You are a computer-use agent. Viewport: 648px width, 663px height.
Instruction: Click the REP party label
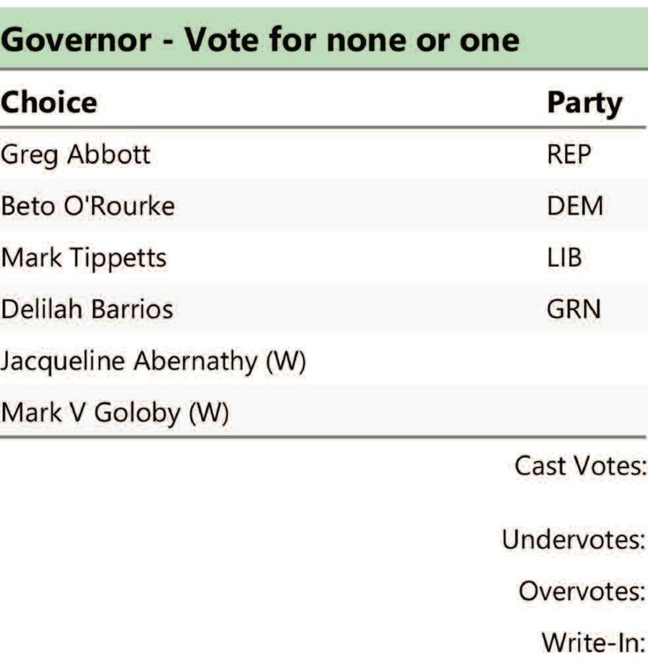569,155
